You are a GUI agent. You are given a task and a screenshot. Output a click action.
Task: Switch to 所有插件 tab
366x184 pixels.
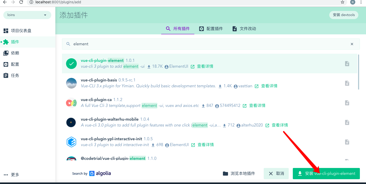click(x=178, y=29)
